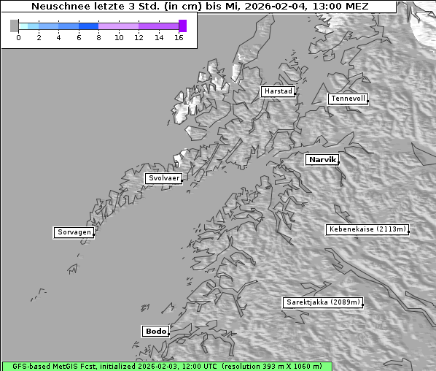Click the grey zero-snow legend swatch
This screenshot has height=371, width=436.
14,26
